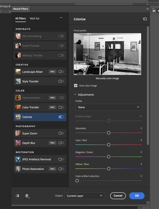Click the Skin Smoothing filter thumbnail icon
Viewport: 159px width, 209px height.
pyautogui.click(x=18, y=36)
